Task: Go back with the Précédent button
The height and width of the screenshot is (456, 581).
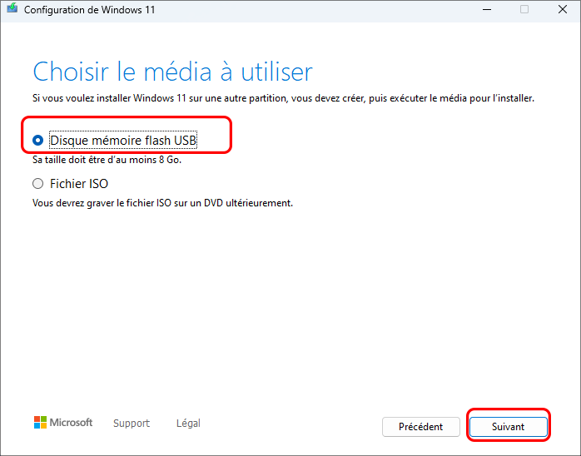Action: [x=421, y=427]
